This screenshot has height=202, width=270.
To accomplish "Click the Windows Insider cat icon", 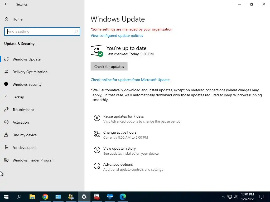I will [x=6, y=160].
